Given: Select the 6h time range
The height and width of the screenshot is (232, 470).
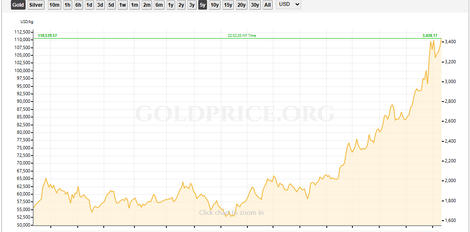Looking at the screenshot, I should pyautogui.click(x=78, y=5).
